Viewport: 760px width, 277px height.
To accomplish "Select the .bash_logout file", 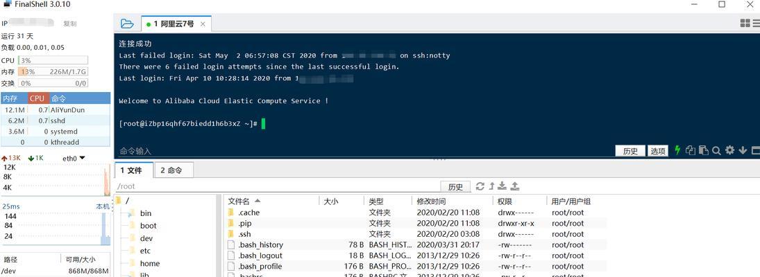I will pos(416,256).
